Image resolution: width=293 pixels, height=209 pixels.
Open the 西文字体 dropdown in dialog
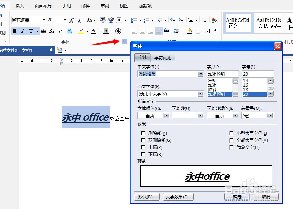(x=201, y=94)
